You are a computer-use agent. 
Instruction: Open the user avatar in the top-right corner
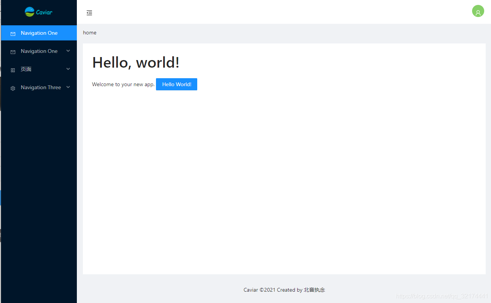coord(478,11)
